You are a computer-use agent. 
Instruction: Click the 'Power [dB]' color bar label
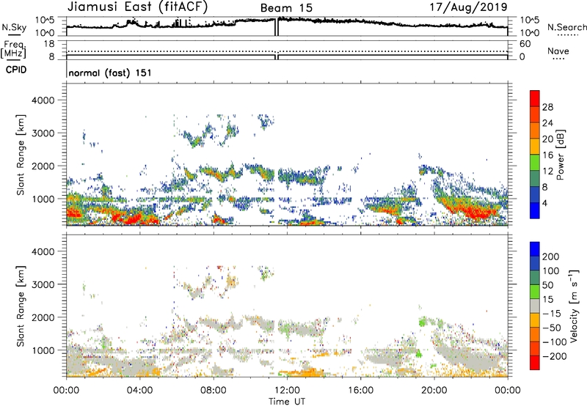[x=560, y=155]
